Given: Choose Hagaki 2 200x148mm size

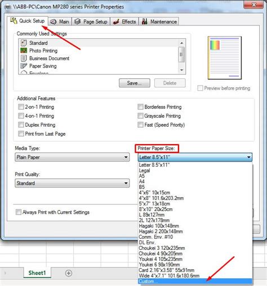Looking at the screenshot, I should [195, 231].
